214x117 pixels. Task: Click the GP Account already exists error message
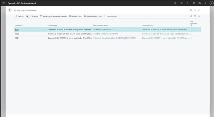[x=70, y=29]
